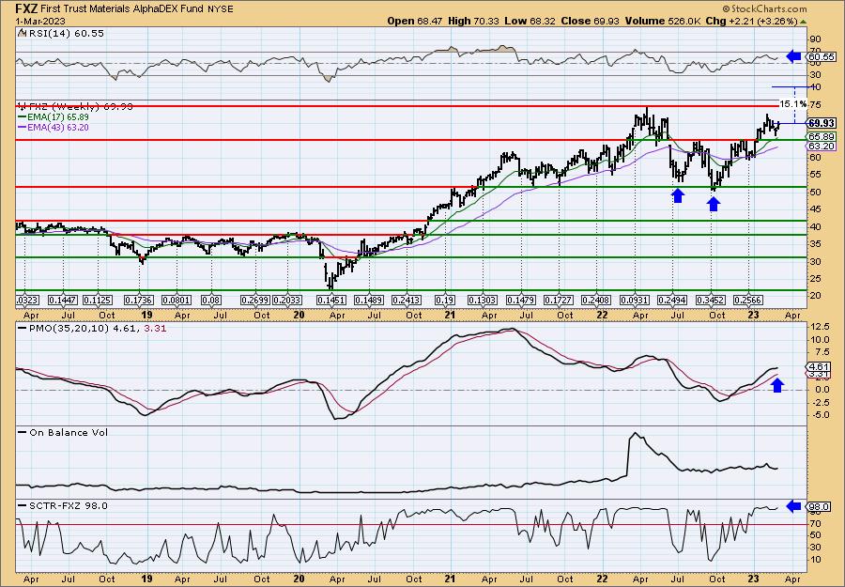Click the 0.1489 volume box
Viewport: 845px width, 587px height.
pos(369,300)
